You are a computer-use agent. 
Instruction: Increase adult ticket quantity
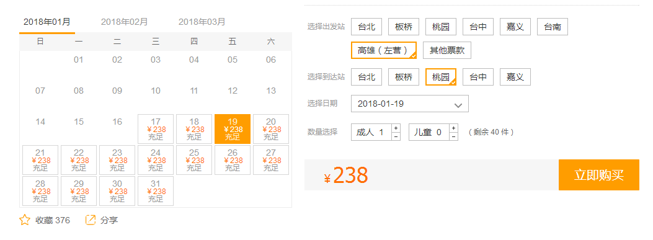pyautogui.click(x=396, y=128)
